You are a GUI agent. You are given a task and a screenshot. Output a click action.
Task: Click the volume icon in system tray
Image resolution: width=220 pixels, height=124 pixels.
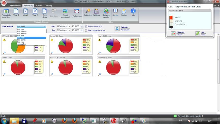point(200,121)
